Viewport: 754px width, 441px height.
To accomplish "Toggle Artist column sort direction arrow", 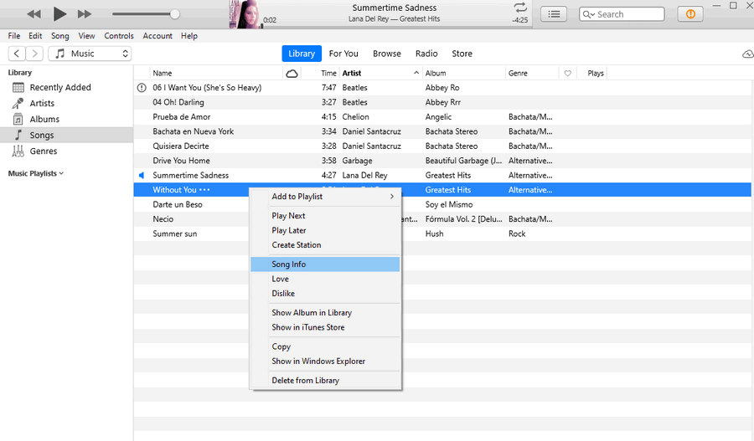I will point(416,73).
